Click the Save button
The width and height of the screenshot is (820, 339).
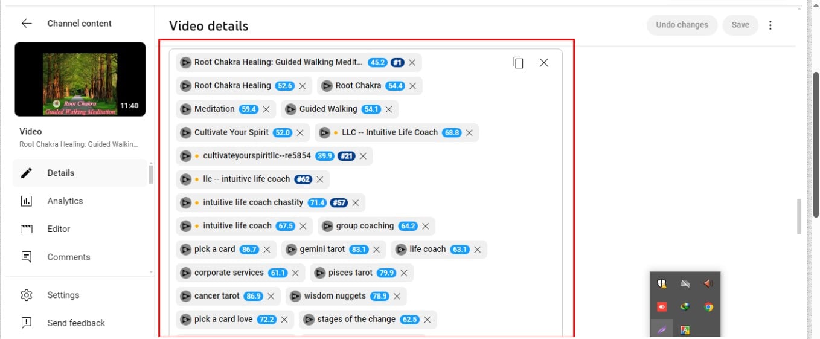coord(740,25)
